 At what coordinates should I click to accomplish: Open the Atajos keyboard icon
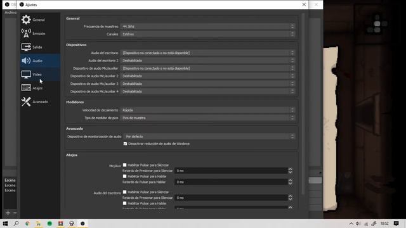[x=26, y=88]
